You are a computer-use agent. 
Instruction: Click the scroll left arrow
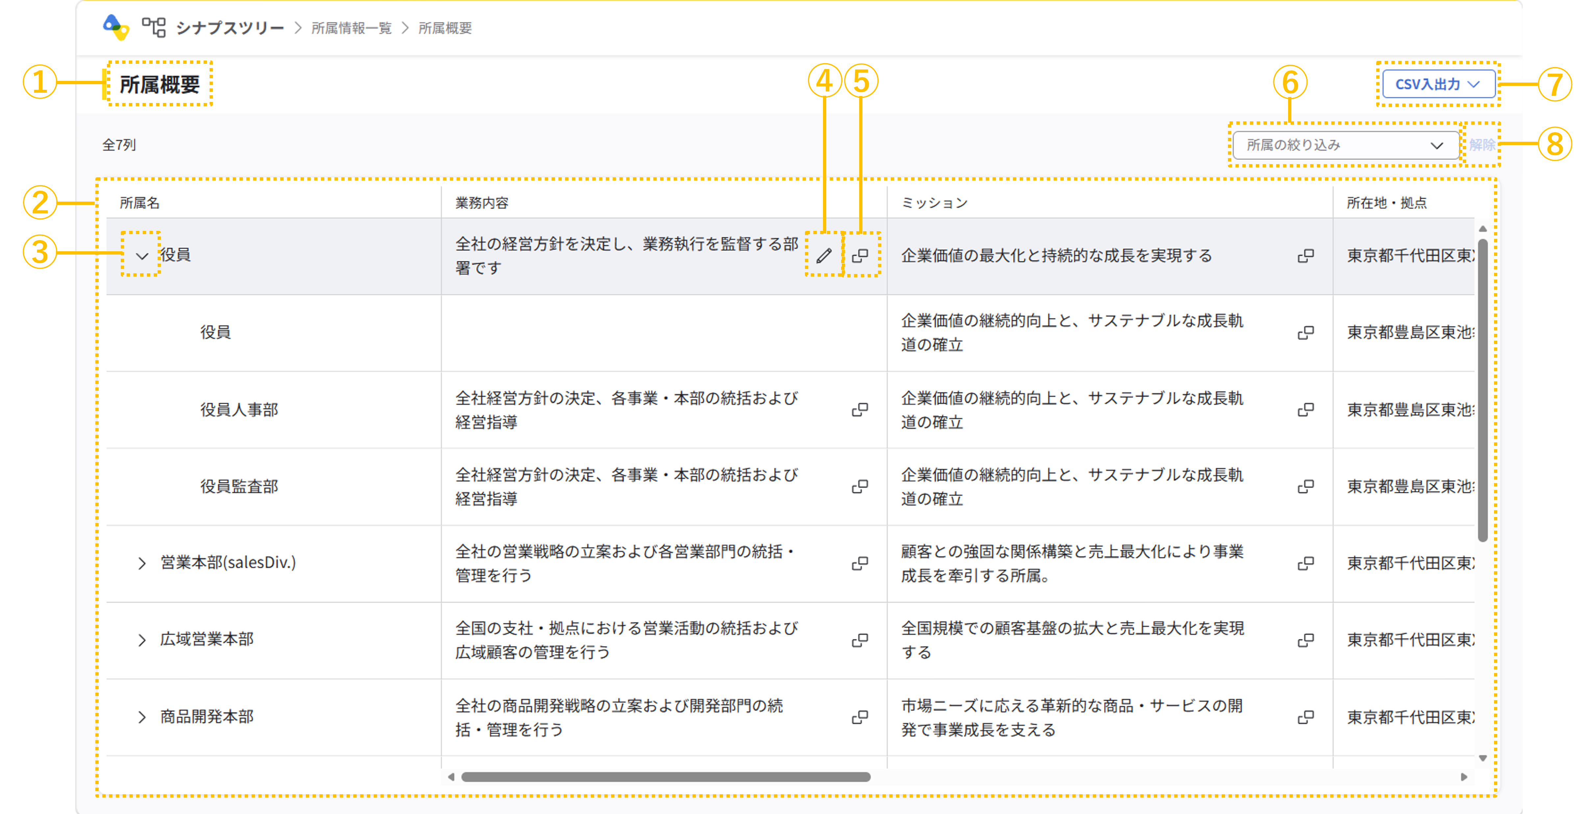coord(451,777)
